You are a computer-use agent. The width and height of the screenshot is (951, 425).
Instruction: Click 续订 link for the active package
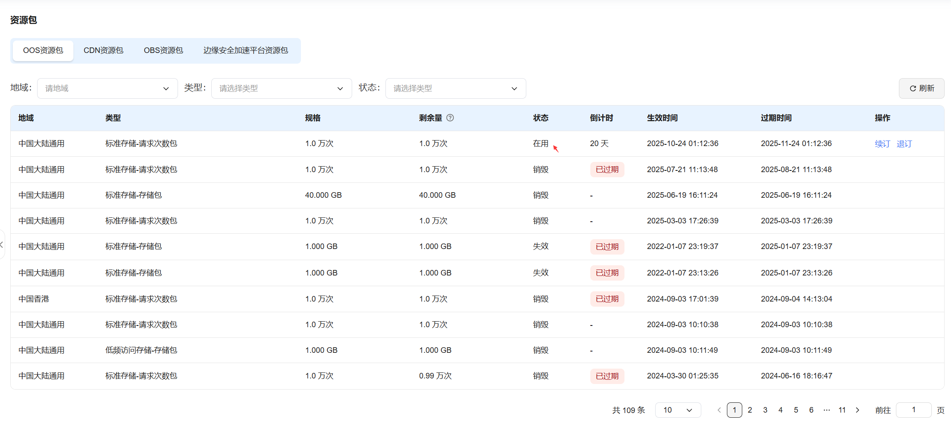click(x=882, y=144)
